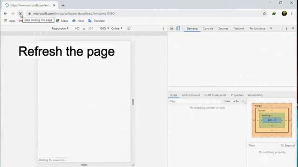This screenshot has width=298, height=167.
Task: Enable the Show all checkbox
Action: click(x=282, y=145)
